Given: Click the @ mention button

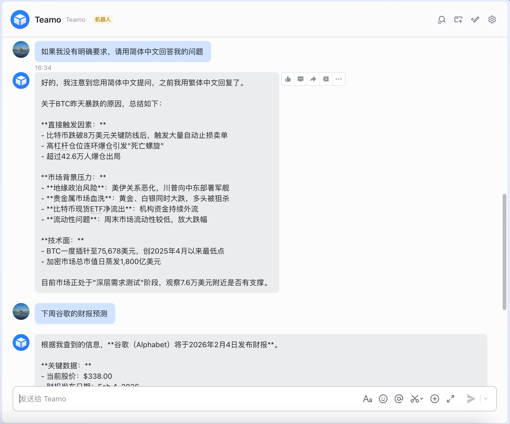Looking at the screenshot, I should click(x=399, y=399).
